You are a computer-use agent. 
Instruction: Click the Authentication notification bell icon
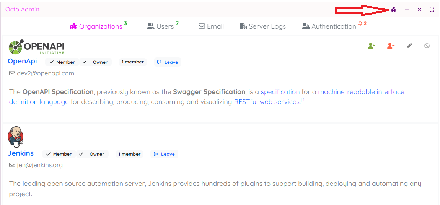point(360,24)
